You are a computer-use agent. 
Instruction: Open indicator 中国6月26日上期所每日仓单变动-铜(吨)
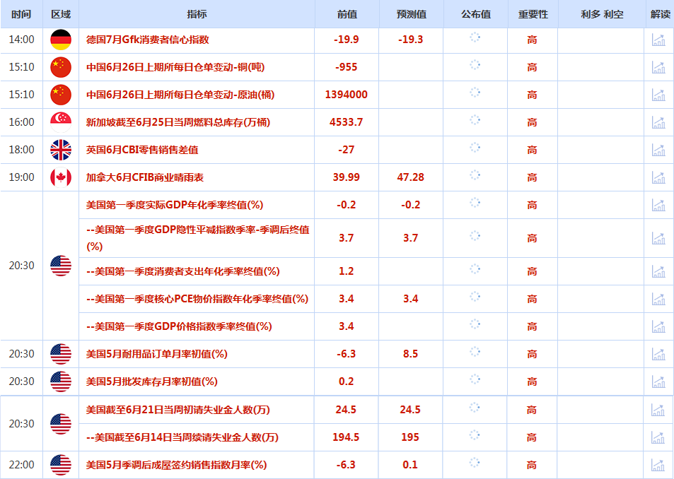(x=175, y=67)
